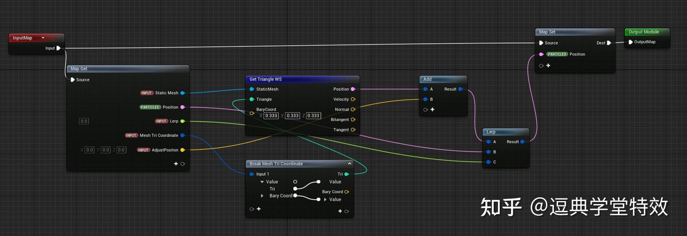Click the Static Mesh output pin
The image size is (687, 236).
click(183, 93)
